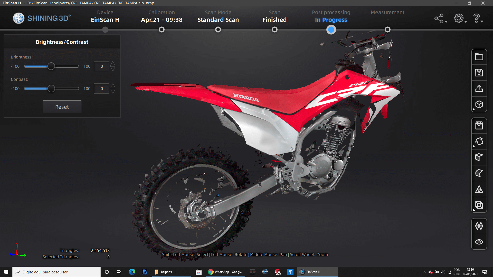The height and width of the screenshot is (277, 493).
Task: Click the Calibration step circle marker
Action: coord(162,30)
